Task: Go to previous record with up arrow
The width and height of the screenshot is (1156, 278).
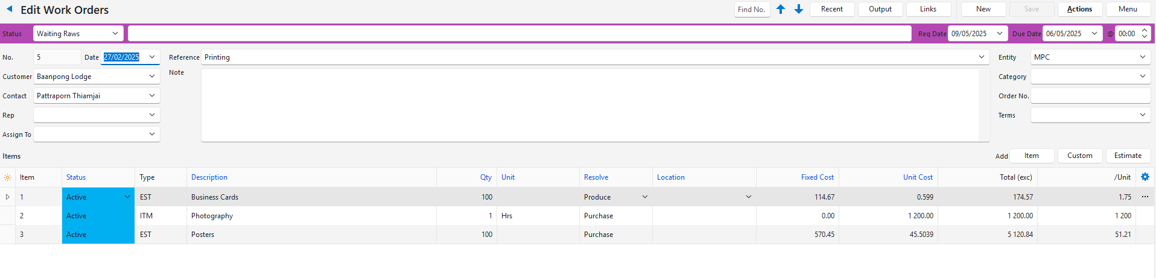Action: pos(781,9)
